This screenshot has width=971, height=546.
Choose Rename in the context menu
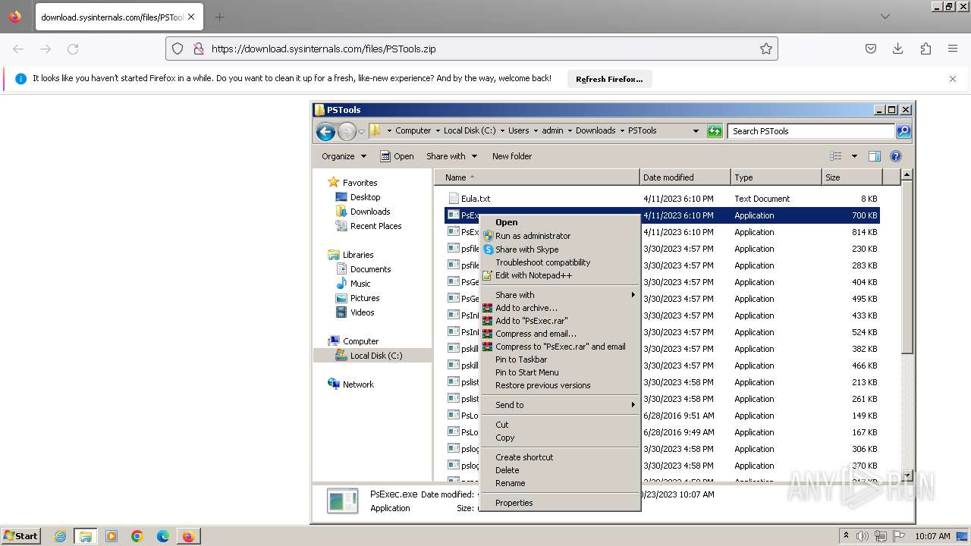[560, 483]
